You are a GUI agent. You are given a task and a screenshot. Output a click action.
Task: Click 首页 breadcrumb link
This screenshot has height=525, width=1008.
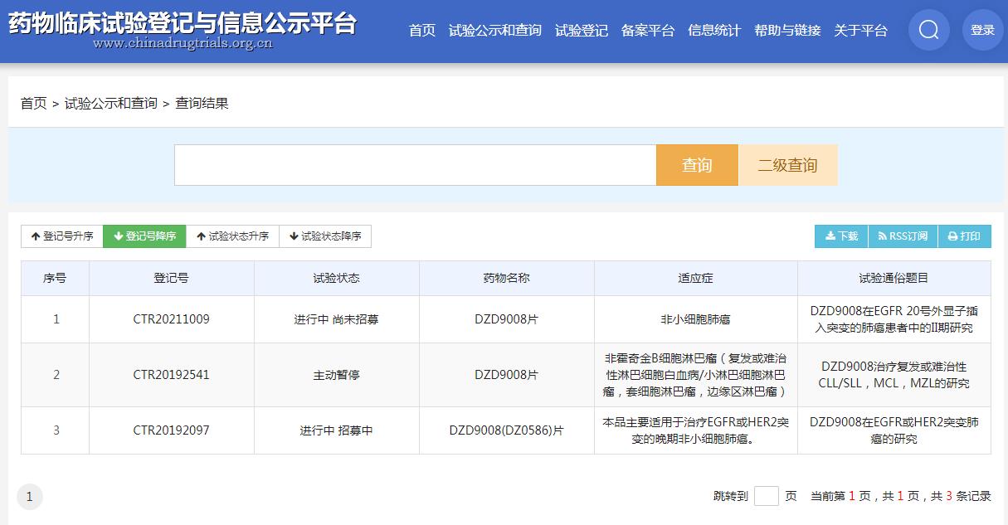pos(34,104)
